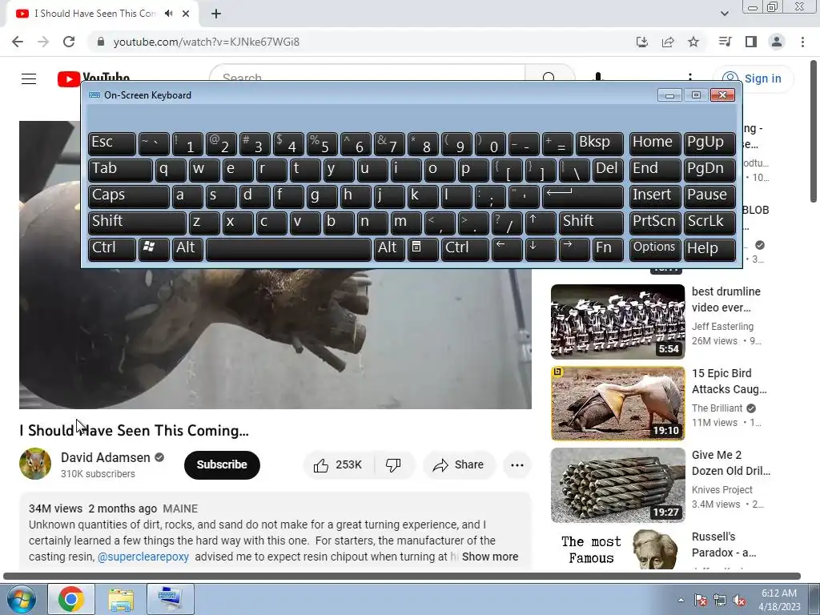The image size is (820, 615).
Task: Click the right arrow key on keyboard
Action: click(x=573, y=248)
